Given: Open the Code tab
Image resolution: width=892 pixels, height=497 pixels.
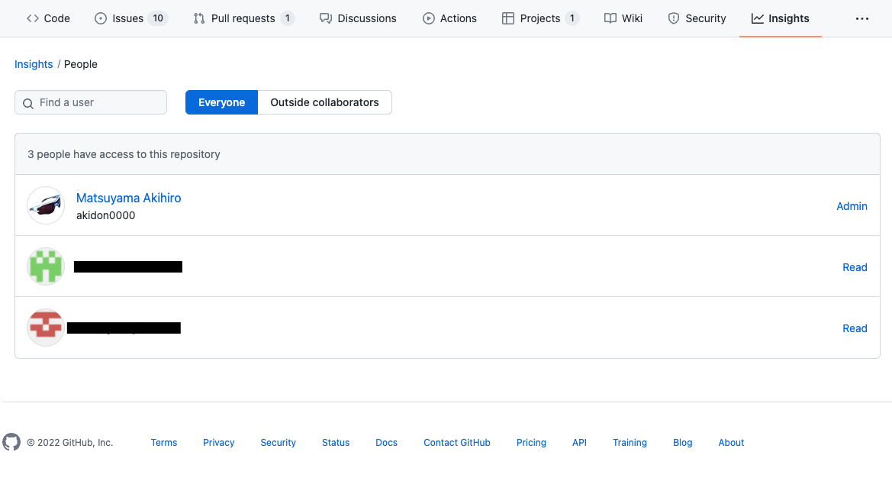Looking at the screenshot, I should click(48, 18).
